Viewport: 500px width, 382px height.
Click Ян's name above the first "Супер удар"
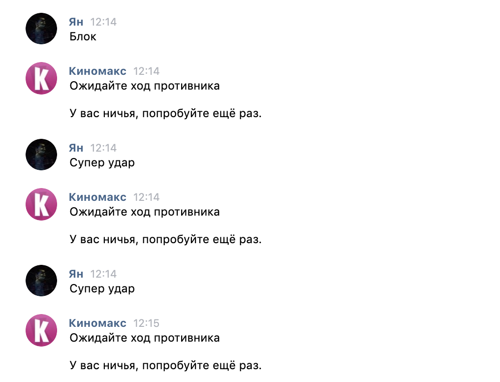tap(76, 148)
